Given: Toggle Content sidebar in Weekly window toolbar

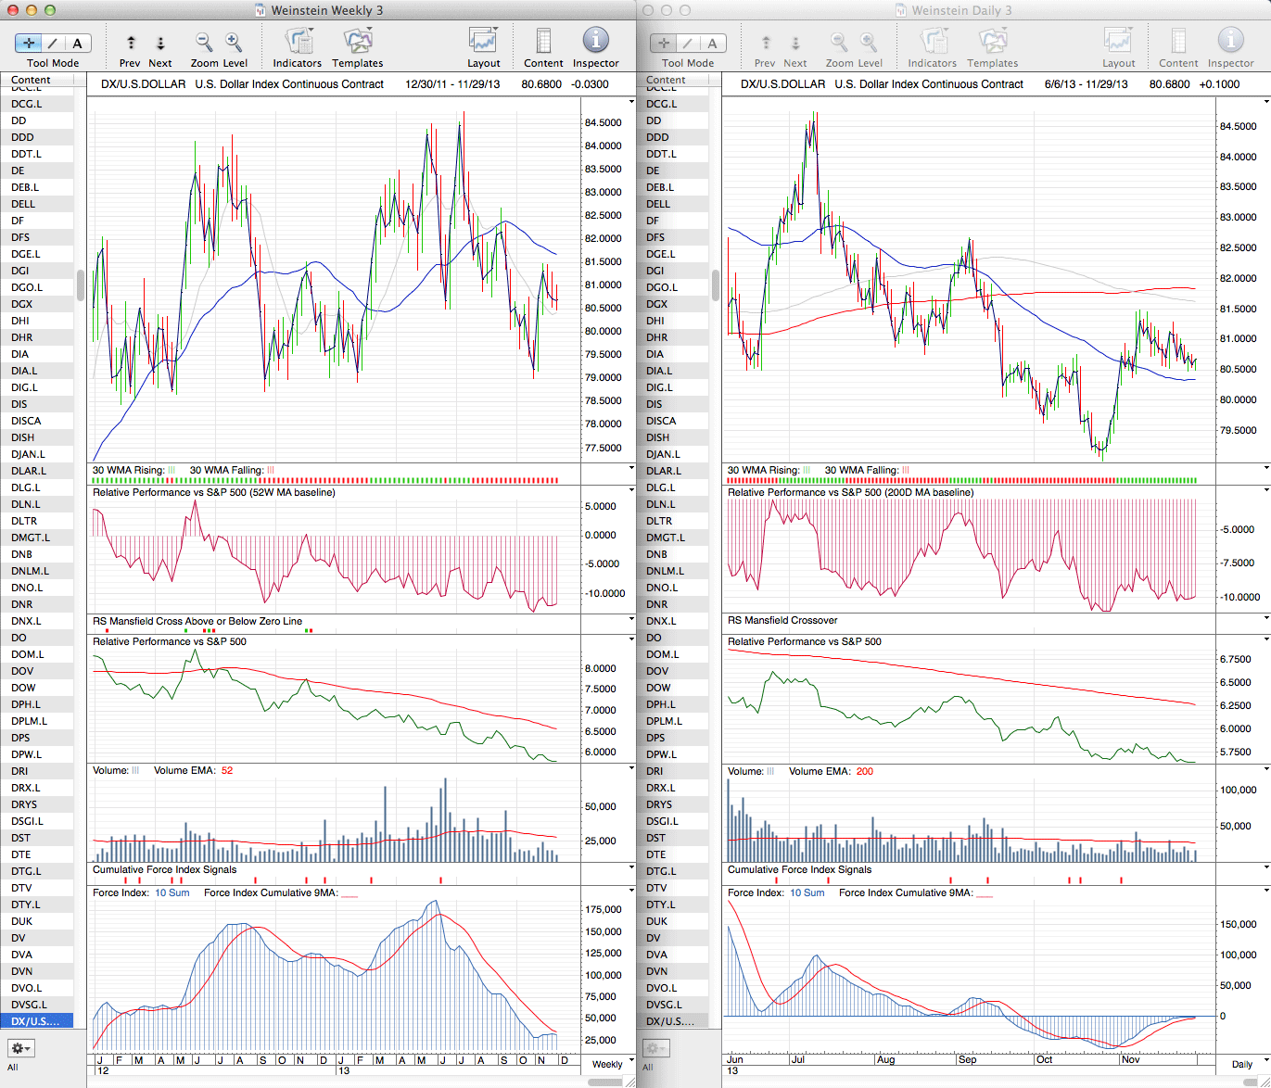Looking at the screenshot, I should 543,42.
